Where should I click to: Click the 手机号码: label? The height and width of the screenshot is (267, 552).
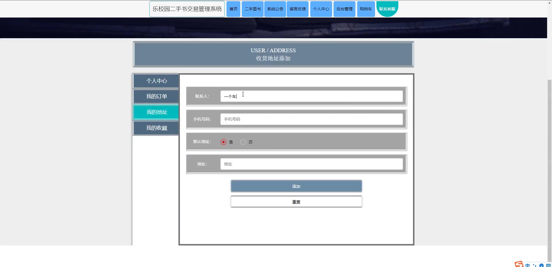click(202, 119)
